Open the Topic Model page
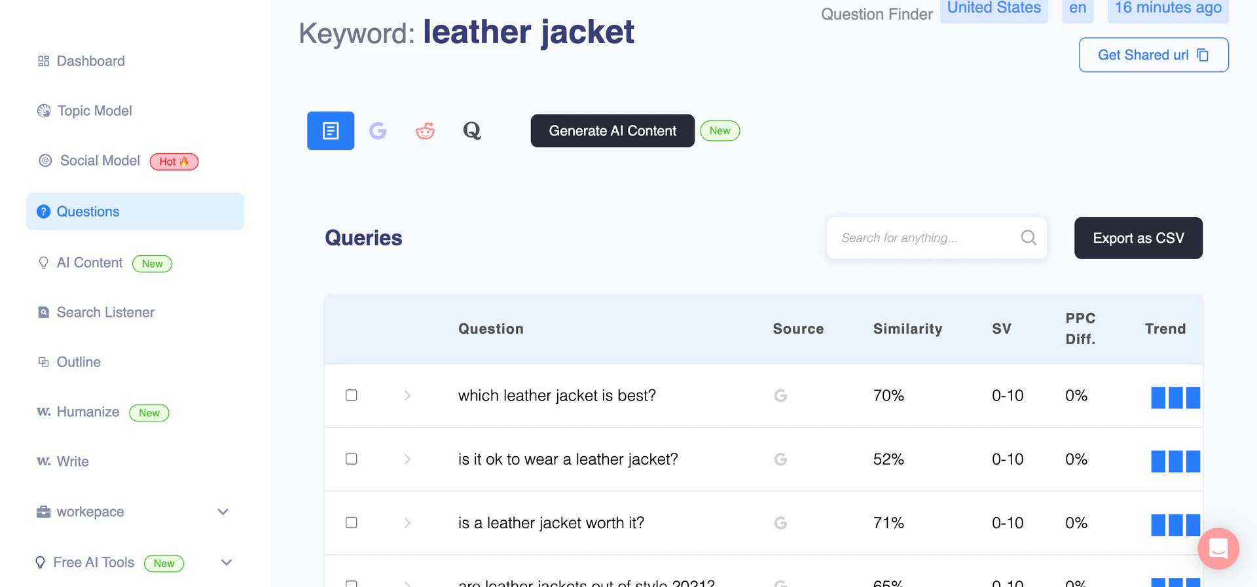The image size is (1257, 587). click(94, 111)
